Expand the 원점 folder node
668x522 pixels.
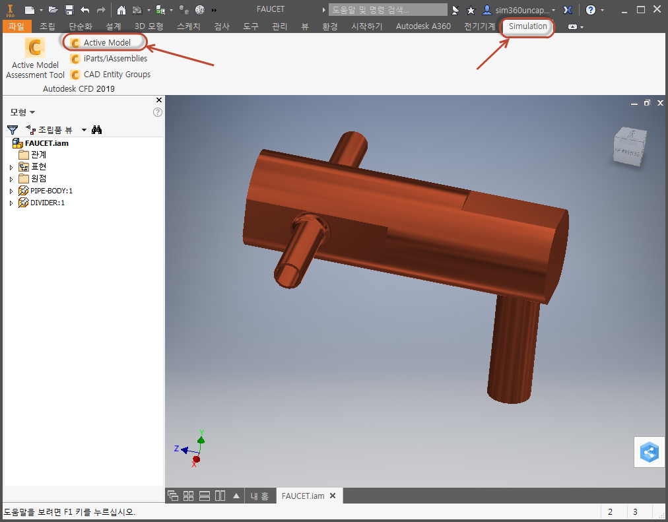tap(11, 179)
